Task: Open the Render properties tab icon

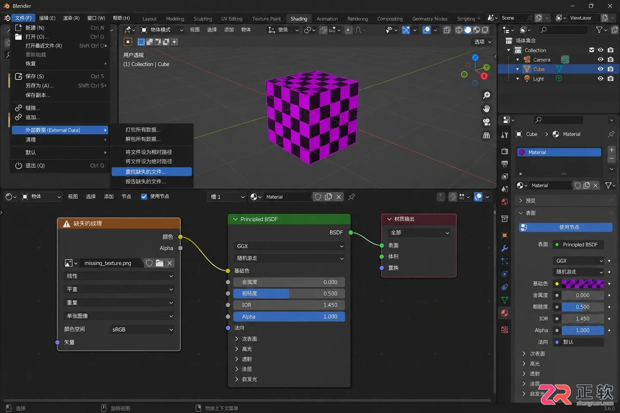Action: [505, 151]
